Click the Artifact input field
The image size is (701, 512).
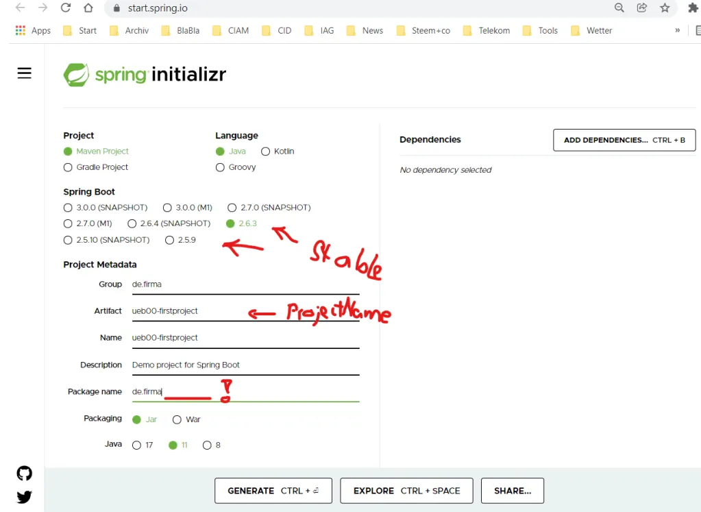click(245, 311)
